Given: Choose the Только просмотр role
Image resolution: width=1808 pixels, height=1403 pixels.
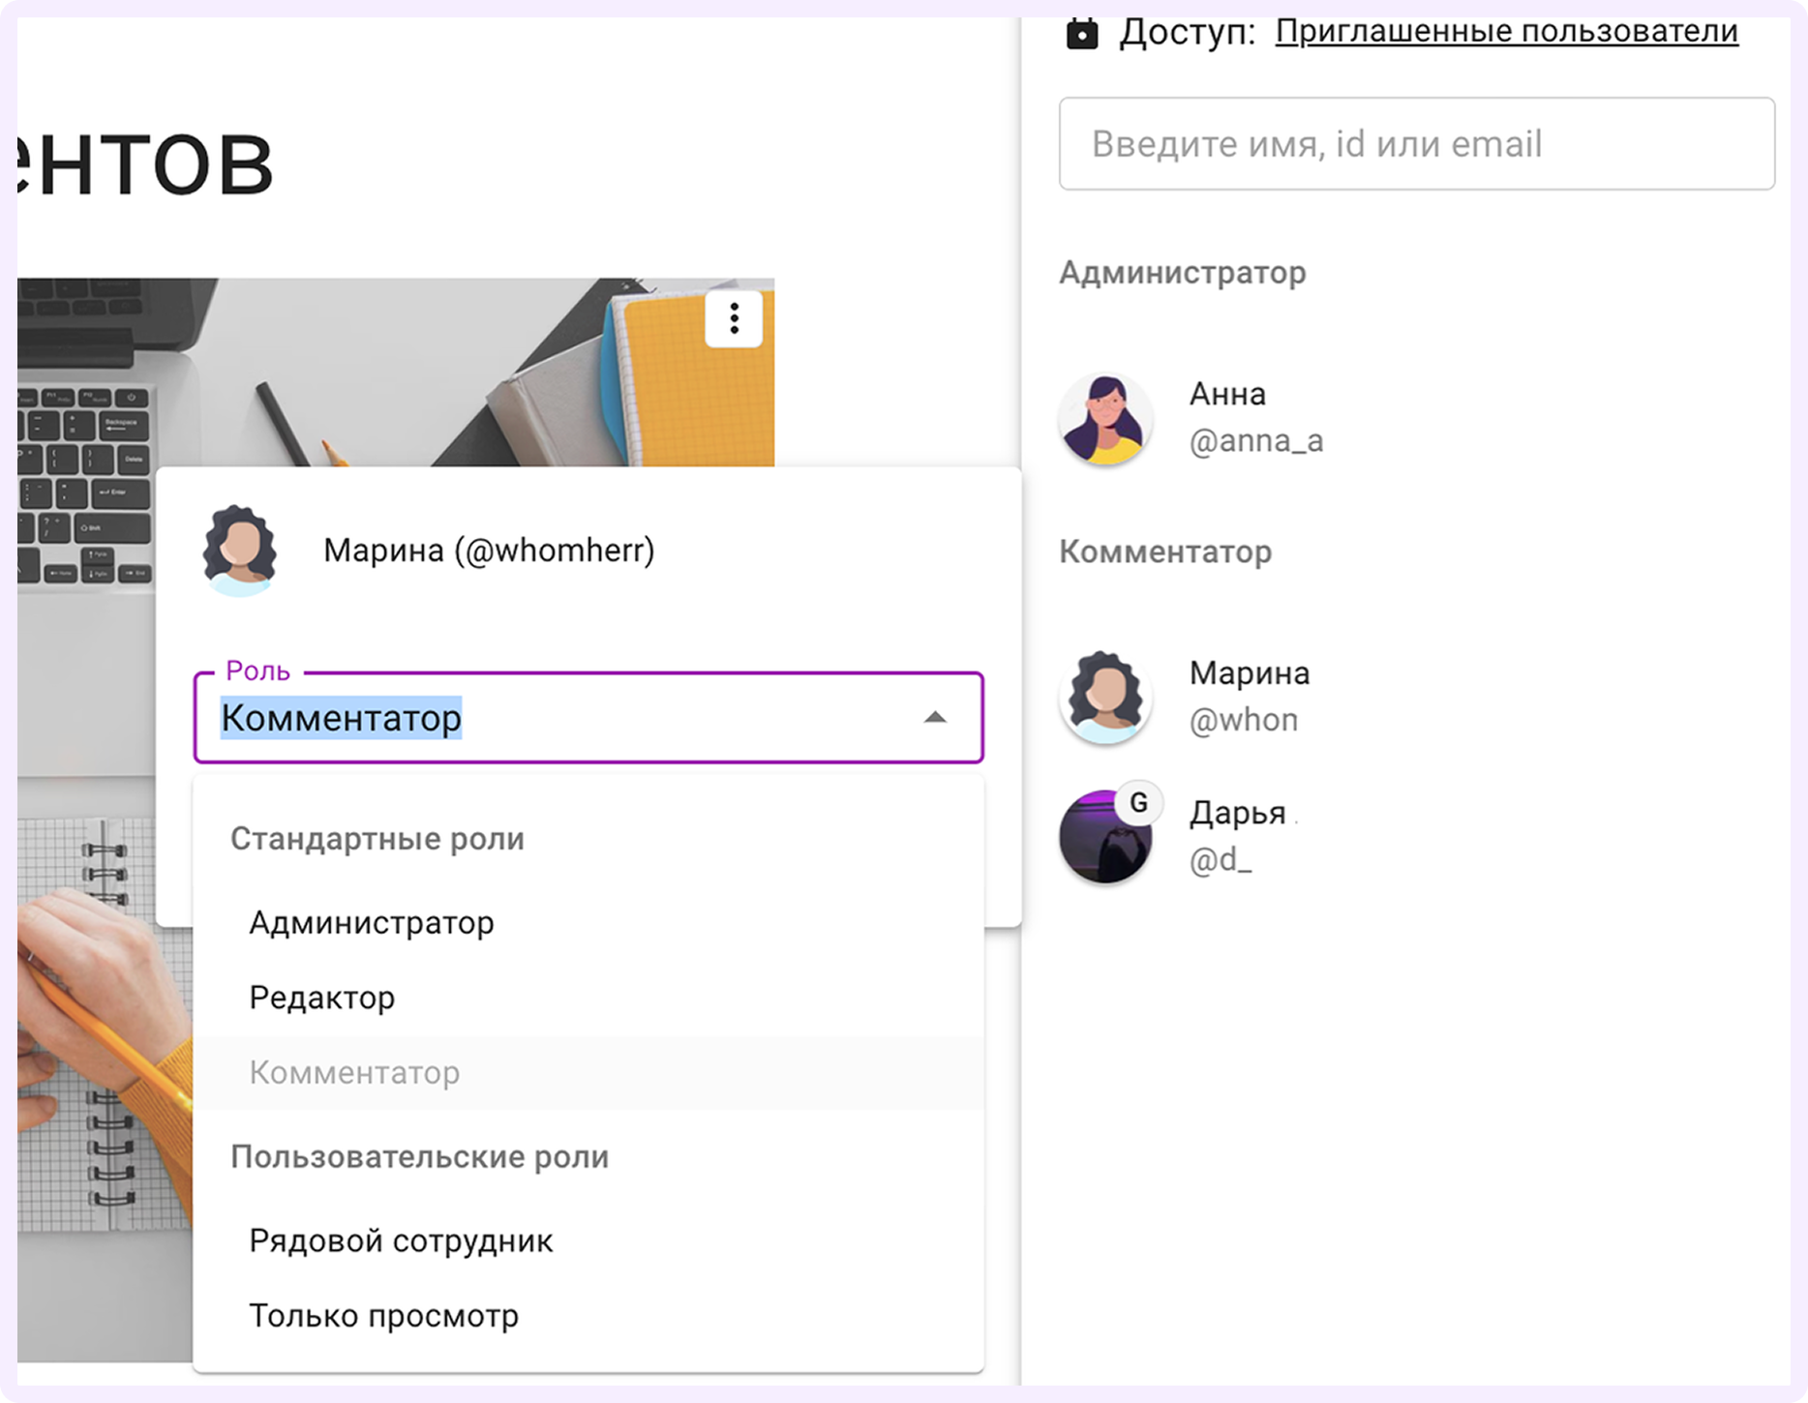Looking at the screenshot, I should 384,1316.
